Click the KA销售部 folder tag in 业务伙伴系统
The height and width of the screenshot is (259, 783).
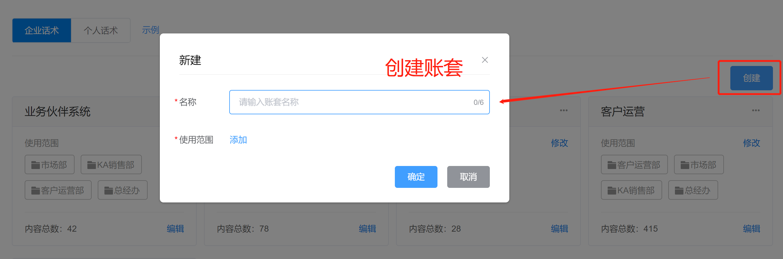click(111, 164)
